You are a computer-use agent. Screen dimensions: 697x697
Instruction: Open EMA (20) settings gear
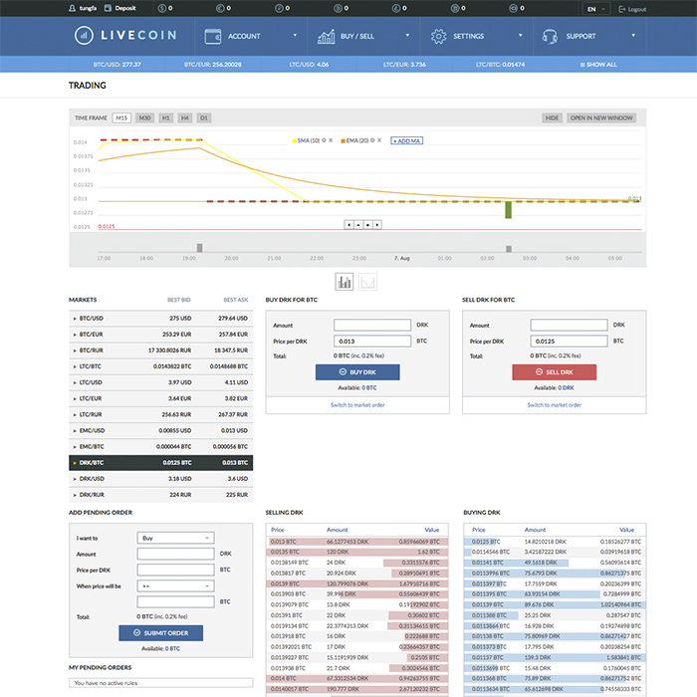coord(372,140)
